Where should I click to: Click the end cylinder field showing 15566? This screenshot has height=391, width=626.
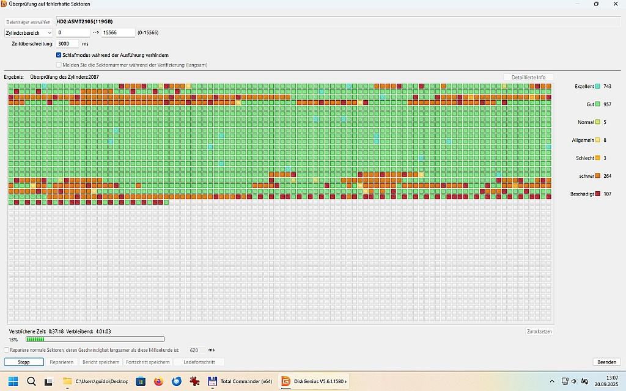[x=118, y=33]
